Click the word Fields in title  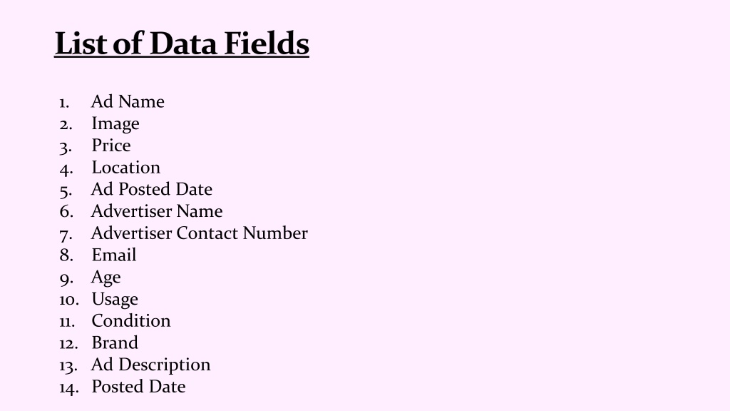[x=267, y=44]
